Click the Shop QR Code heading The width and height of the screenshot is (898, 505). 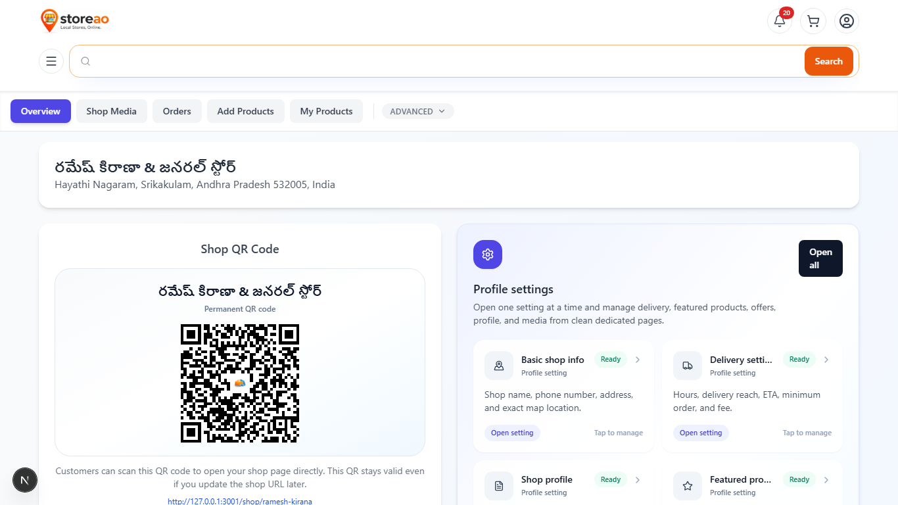pyautogui.click(x=240, y=249)
